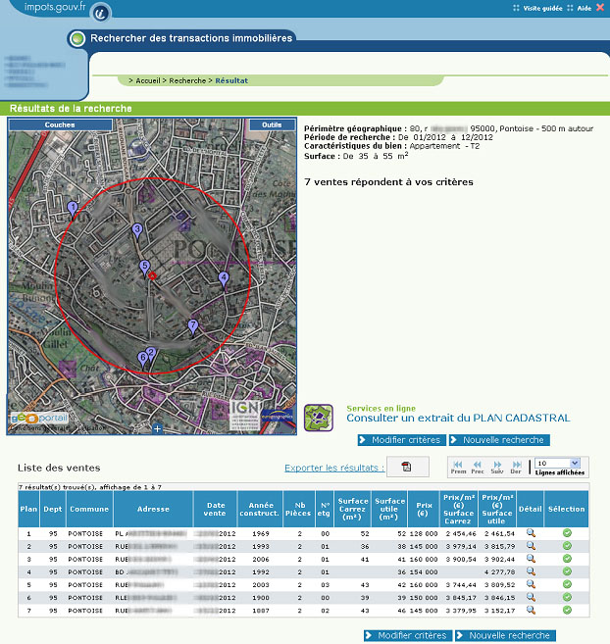The image size is (610, 644).
Task: Toggle selection checkmark for sale row 6
Action: (567, 597)
